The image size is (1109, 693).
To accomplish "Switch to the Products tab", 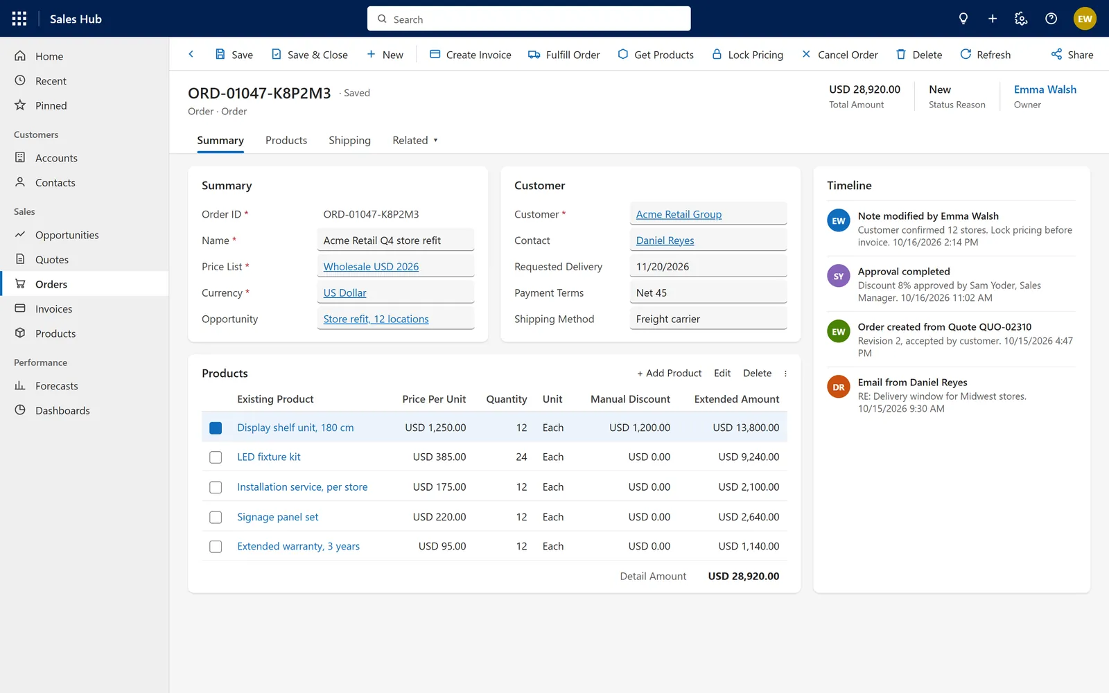I will (x=286, y=140).
